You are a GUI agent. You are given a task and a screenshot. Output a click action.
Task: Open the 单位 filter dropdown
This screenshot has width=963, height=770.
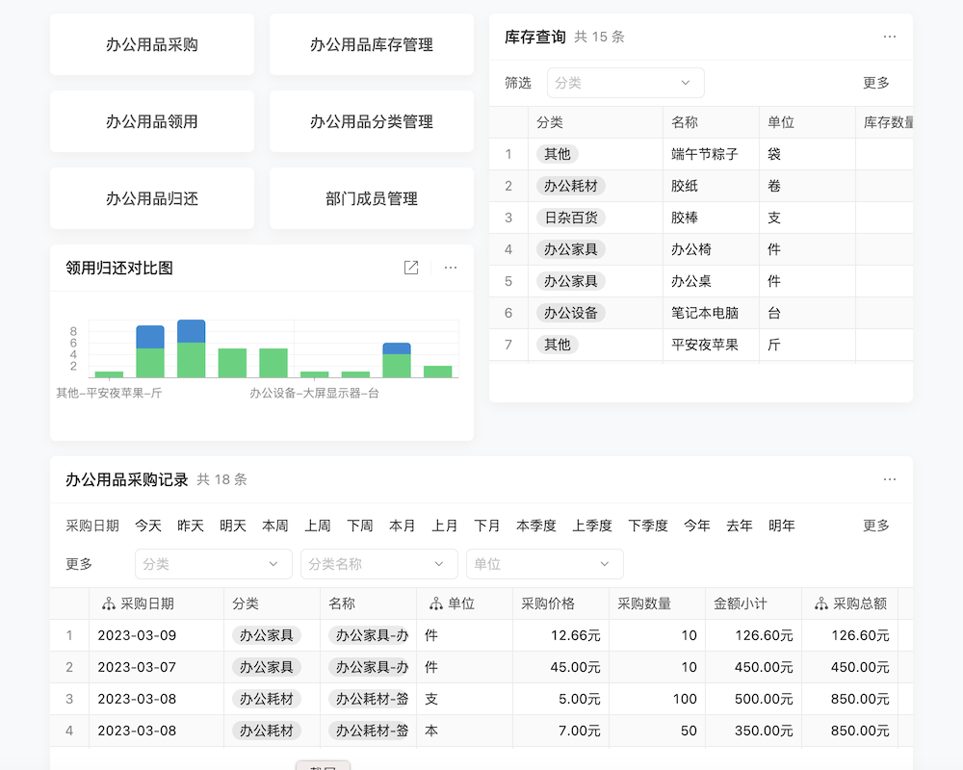[x=544, y=564]
